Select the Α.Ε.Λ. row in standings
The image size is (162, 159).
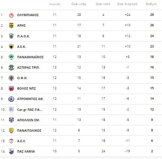(81, 141)
